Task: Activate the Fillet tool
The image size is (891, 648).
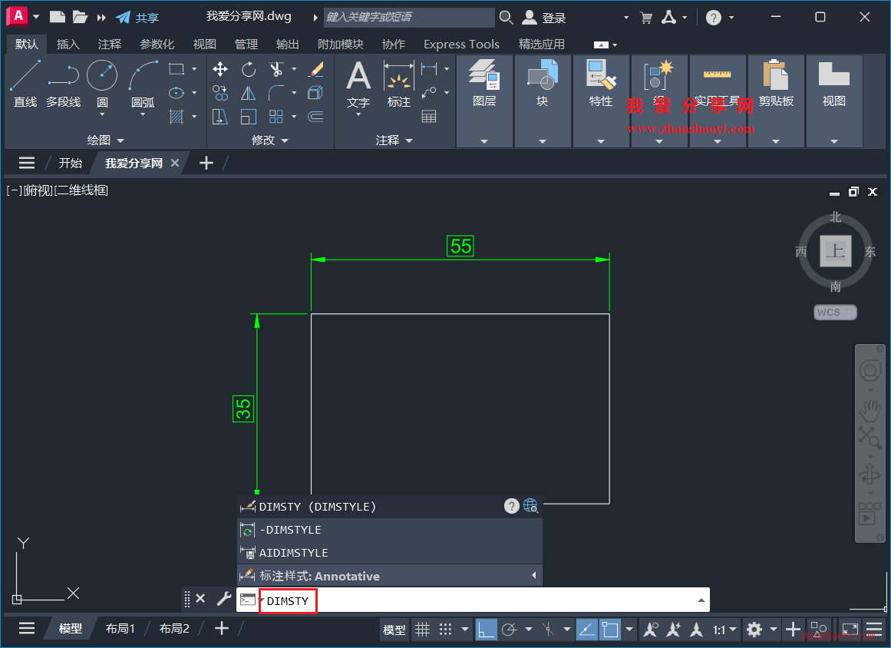Action: click(276, 93)
